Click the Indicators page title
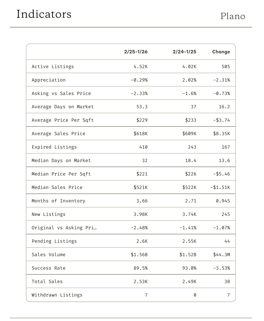 pos(44,14)
